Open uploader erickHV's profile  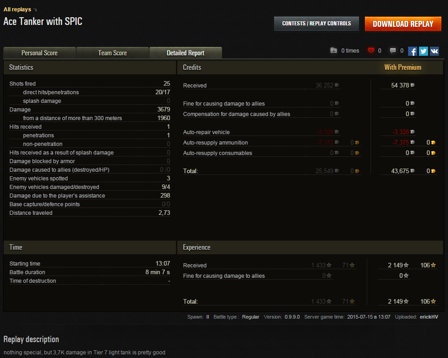429,317
